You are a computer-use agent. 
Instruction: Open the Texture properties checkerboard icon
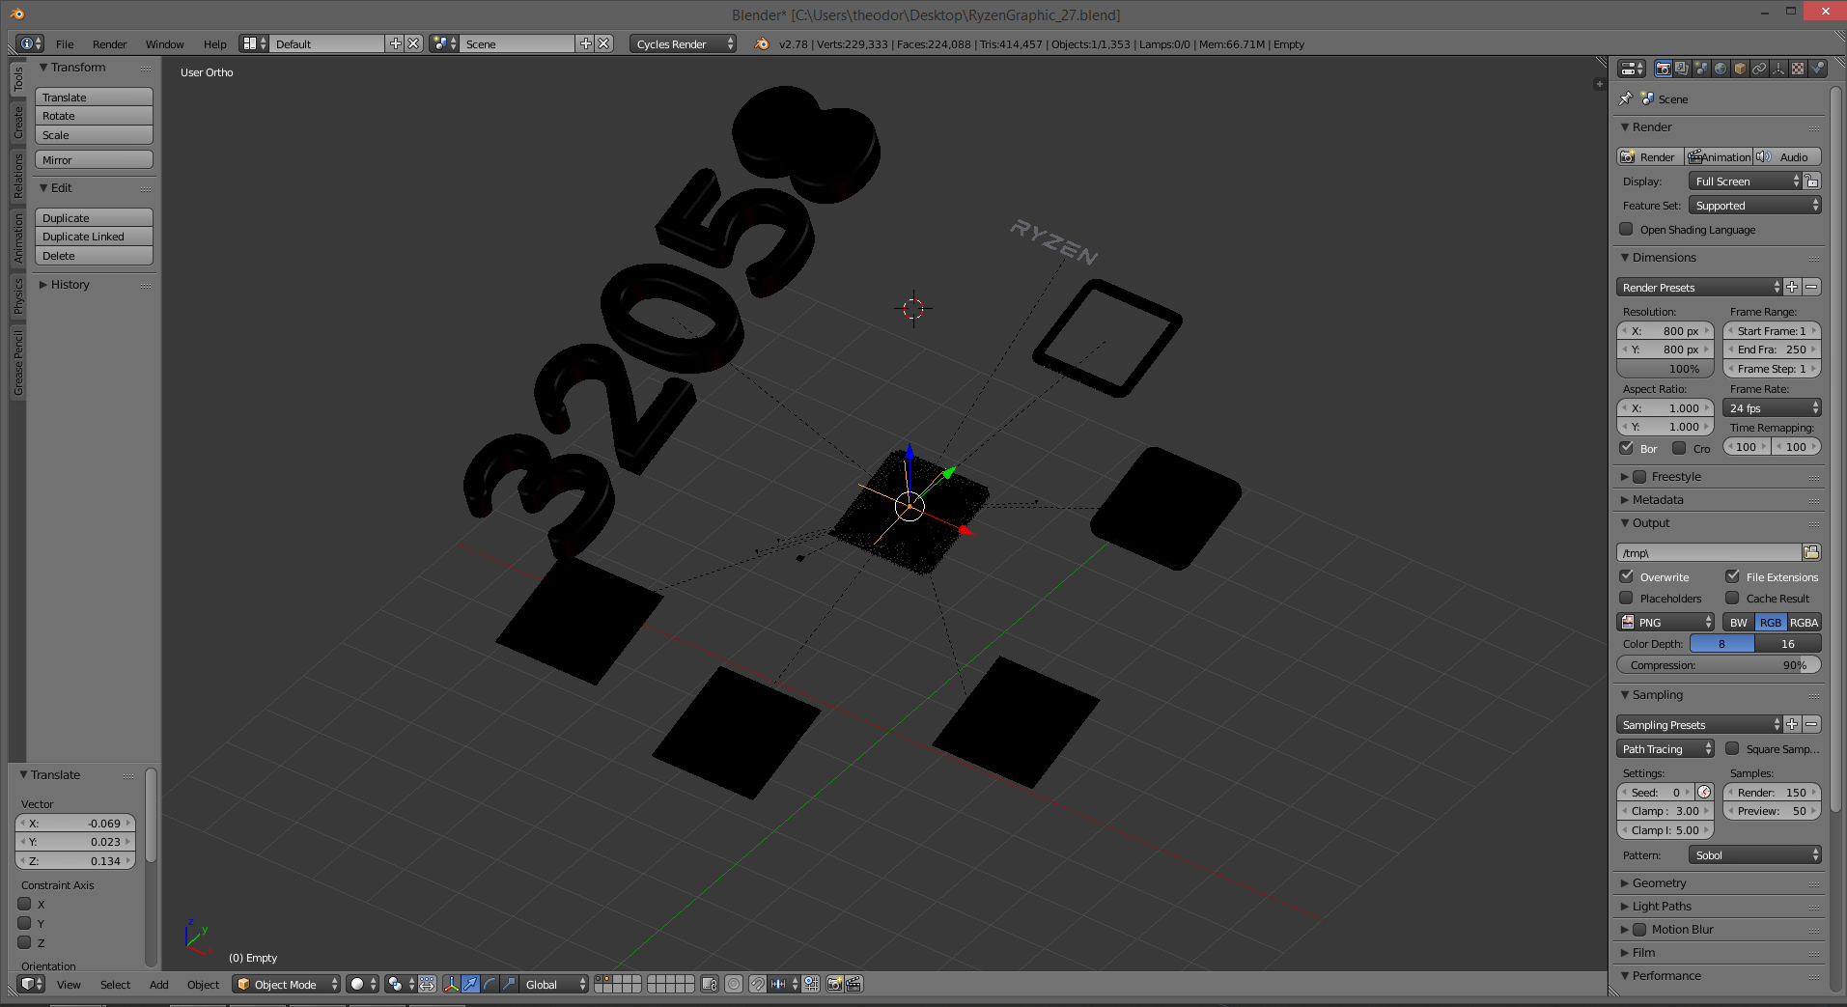pos(1798,69)
